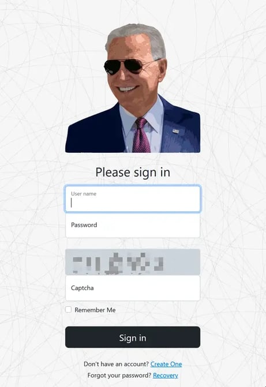Click the flag lapel pin on suit

(175, 131)
